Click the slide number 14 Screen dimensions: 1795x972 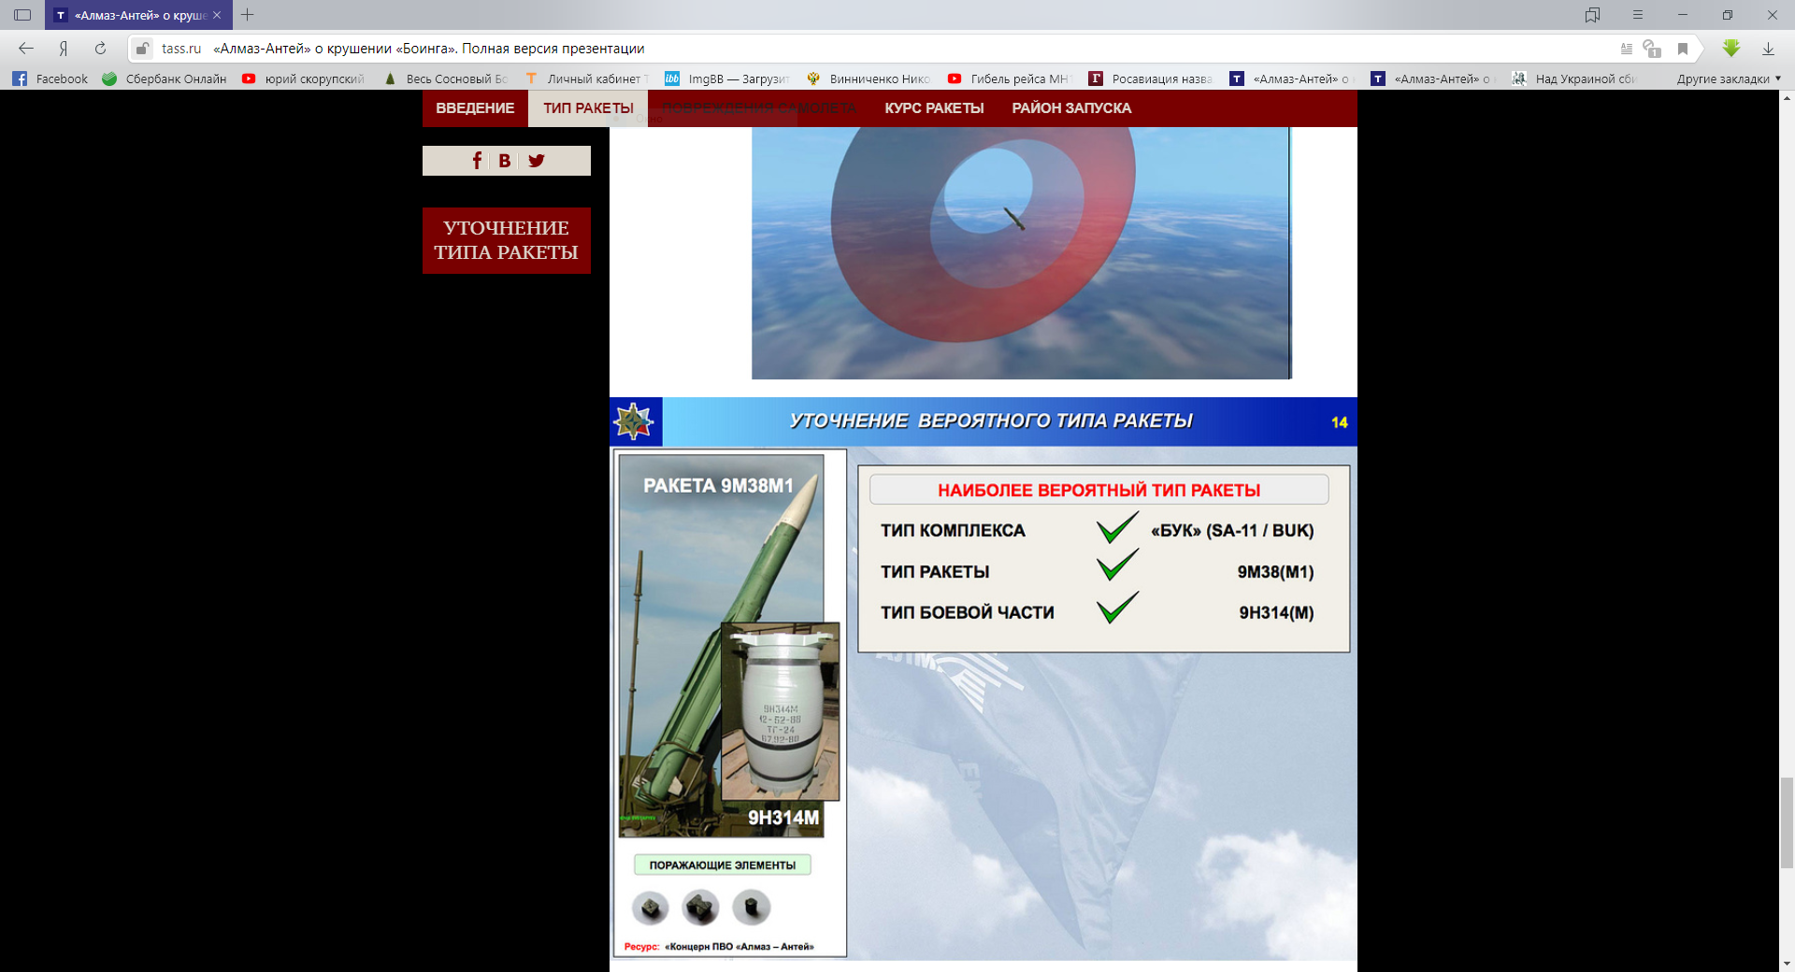(1339, 422)
